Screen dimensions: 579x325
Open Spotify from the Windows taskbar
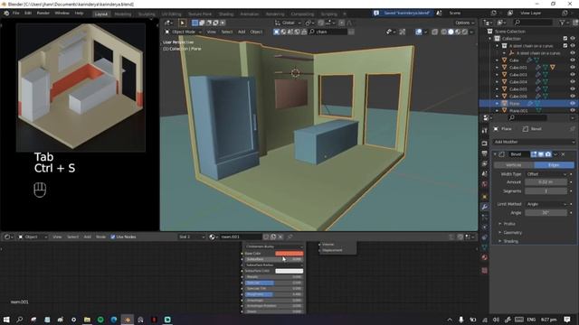(100, 320)
